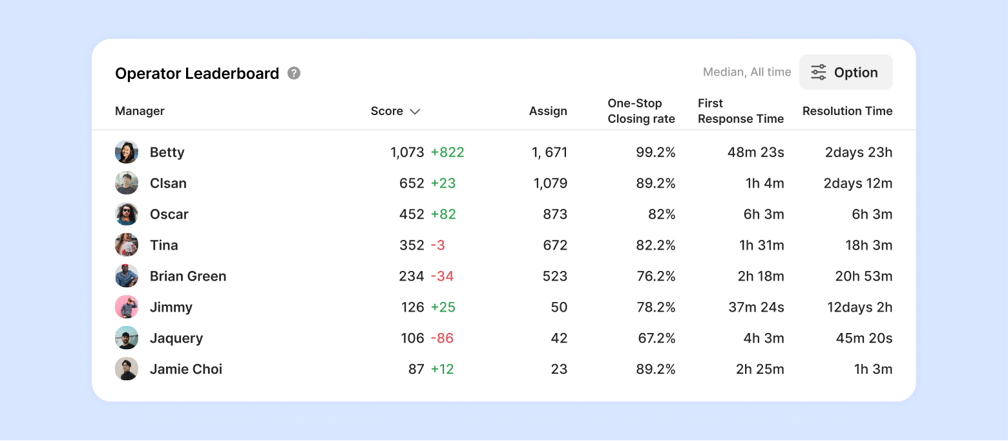Open Brian Green's avatar
This screenshot has height=441, width=1008.
pos(127,276)
